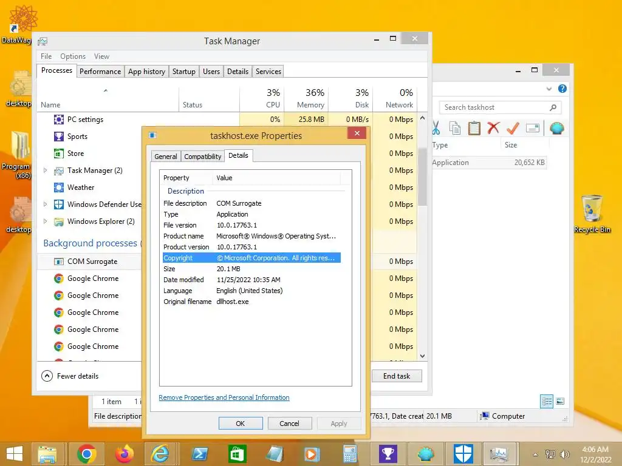The height and width of the screenshot is (466, 622).
Task: Click the Weather app icon in process list
Action: pyautogui.click(x=59, y=187)
